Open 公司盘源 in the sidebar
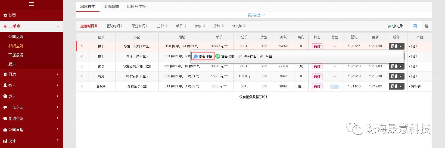 coord(16,37)
